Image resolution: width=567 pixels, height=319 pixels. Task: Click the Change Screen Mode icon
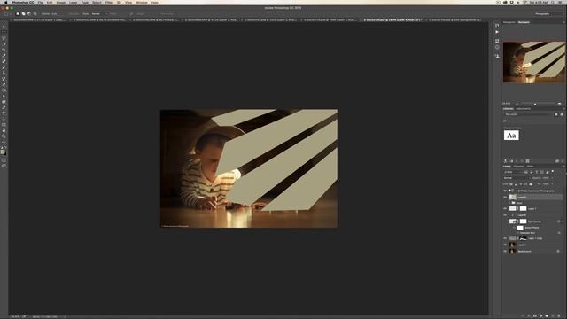click(4, 166)
